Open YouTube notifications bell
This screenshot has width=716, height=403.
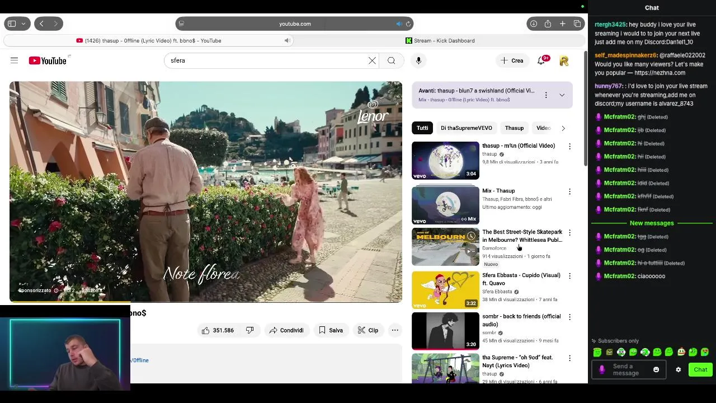click(x=541, y=60)
